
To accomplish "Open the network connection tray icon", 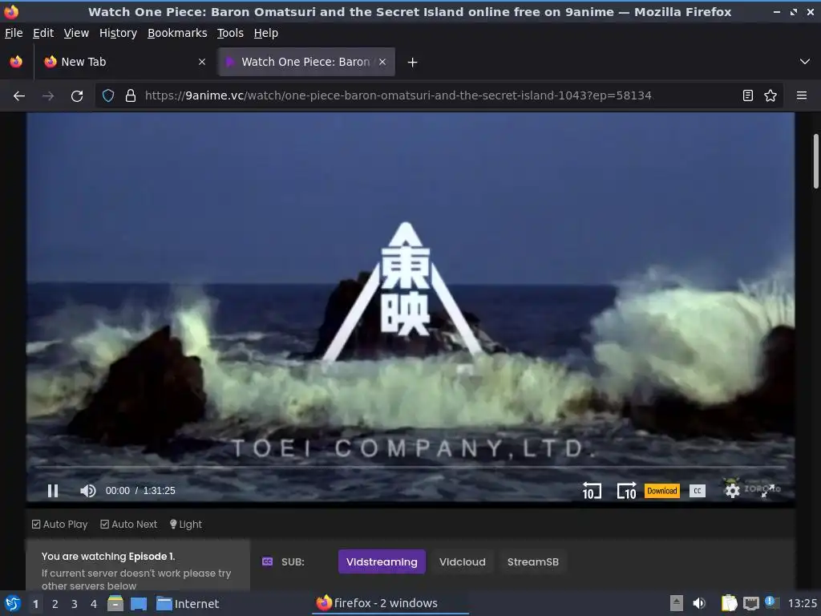I will coord(750,604).
